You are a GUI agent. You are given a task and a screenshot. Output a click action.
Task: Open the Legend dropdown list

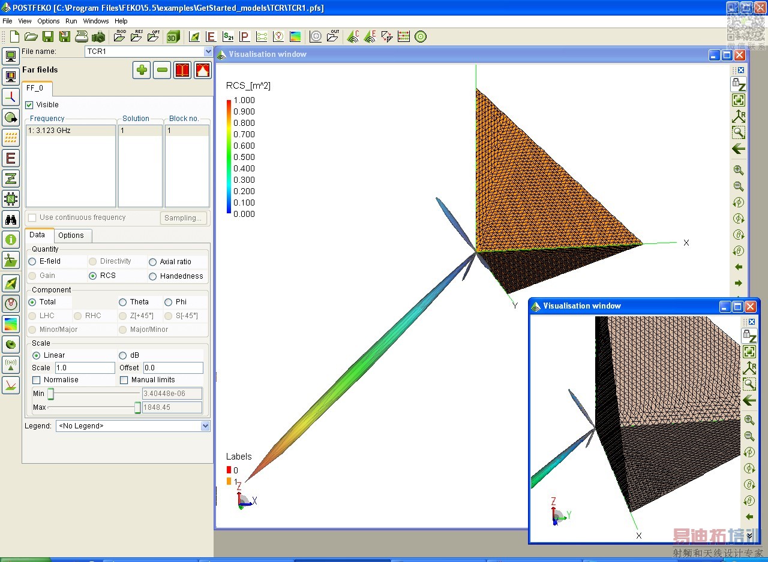[205, 426]
